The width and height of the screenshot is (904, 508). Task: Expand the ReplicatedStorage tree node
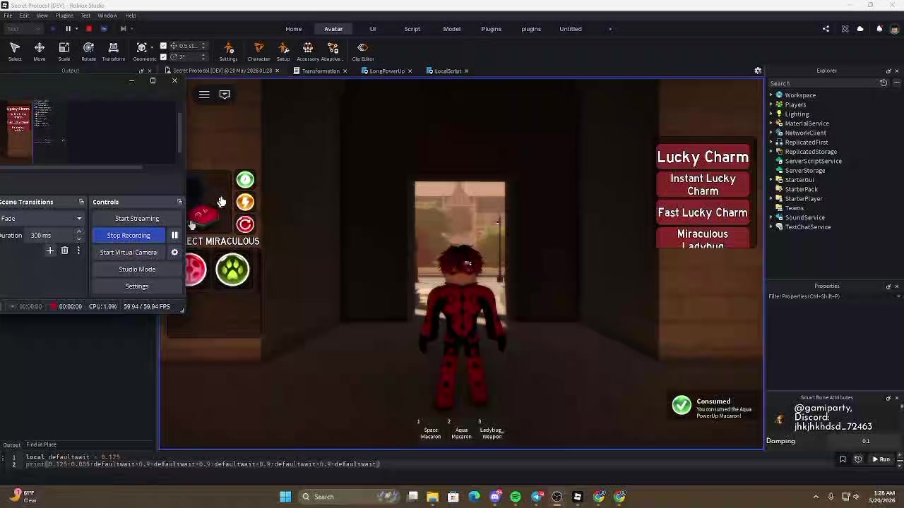click(x=771, y=152)
